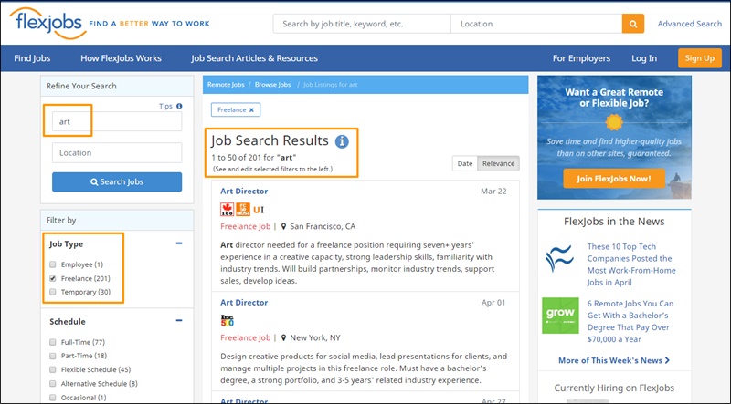Check the Alternative Schedule (8) checkbox
731x404 pixels.
click(53, 384)
